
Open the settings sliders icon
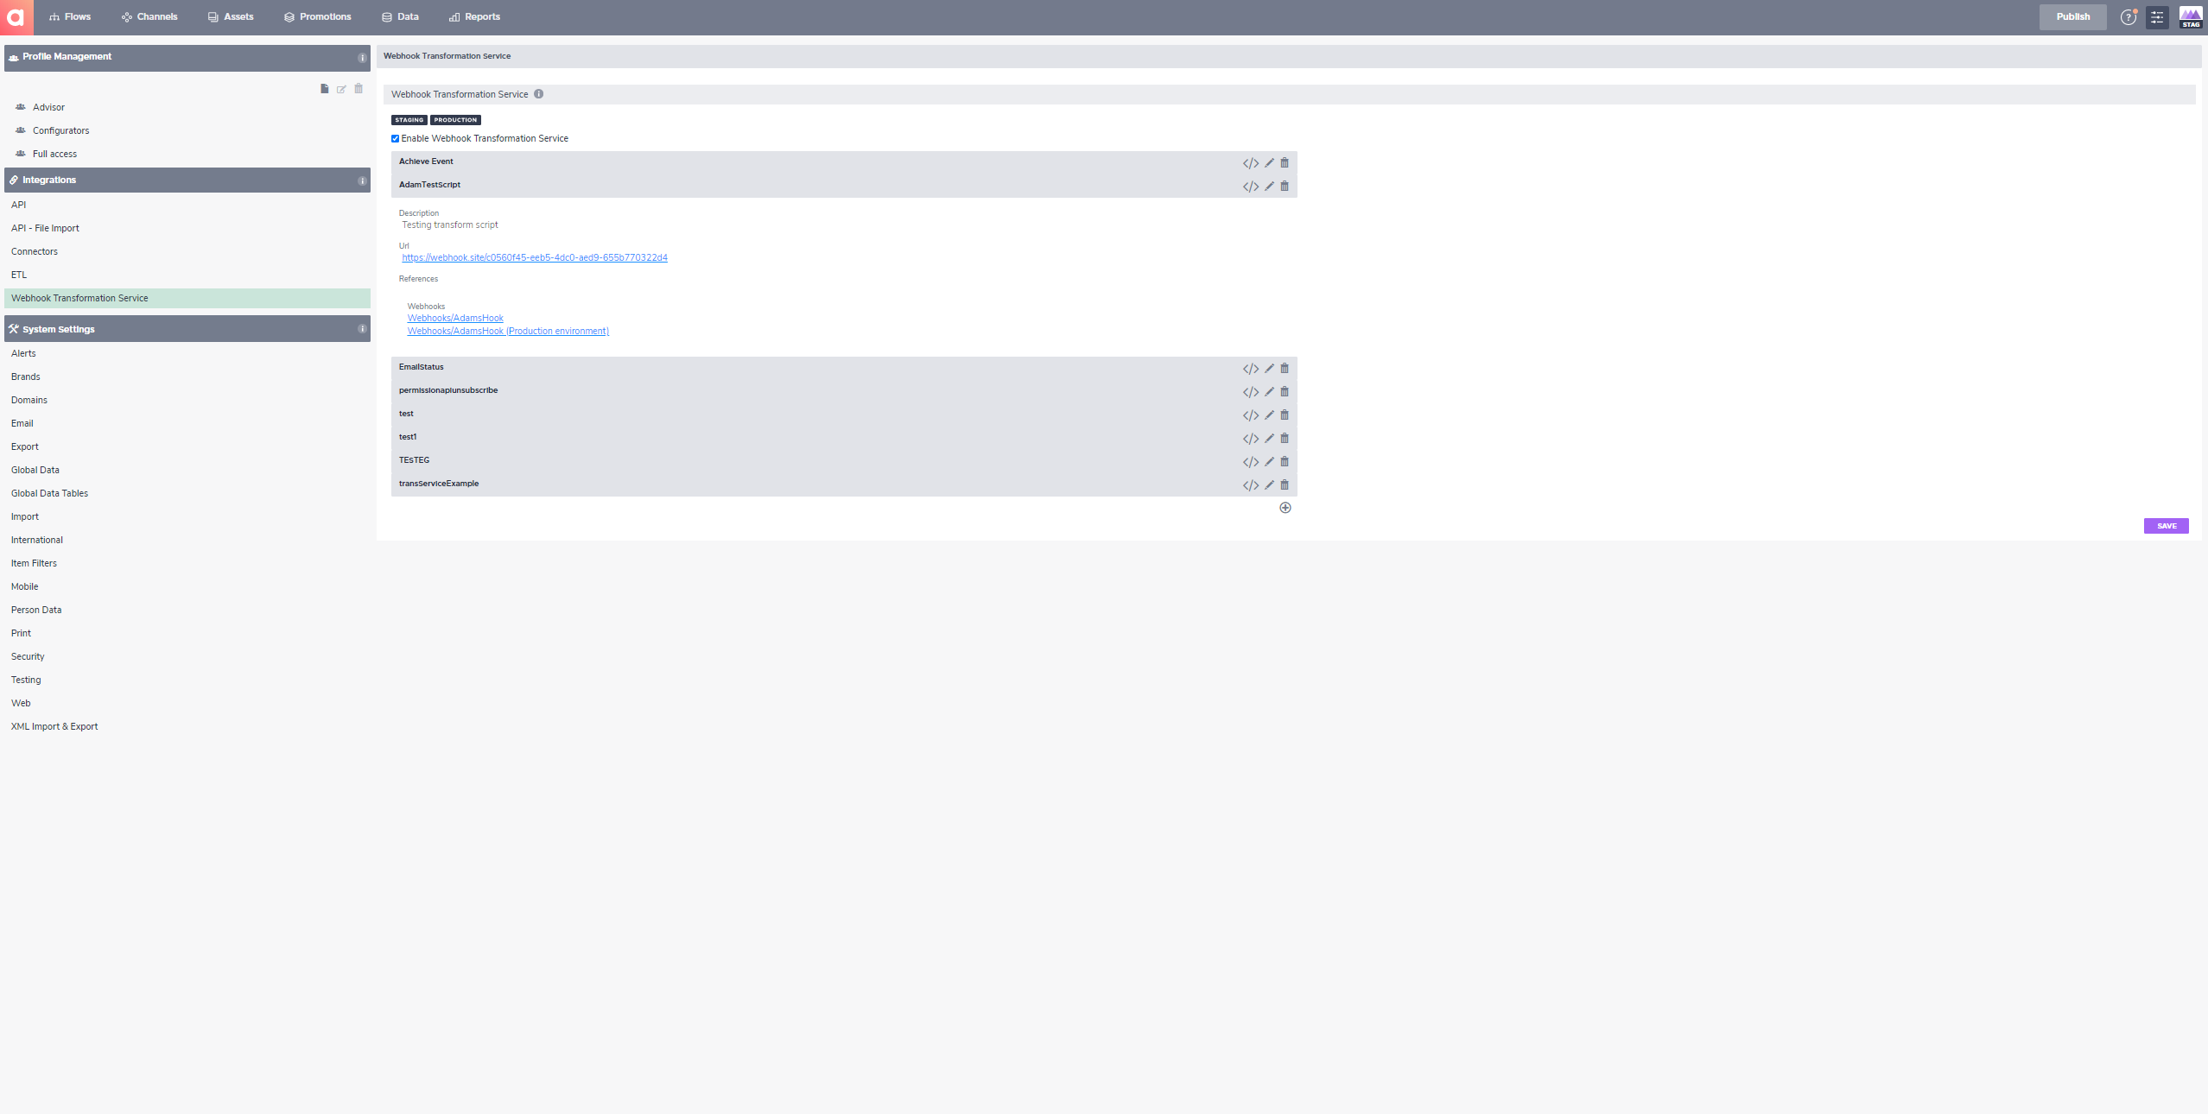(x=2157, y=17)
